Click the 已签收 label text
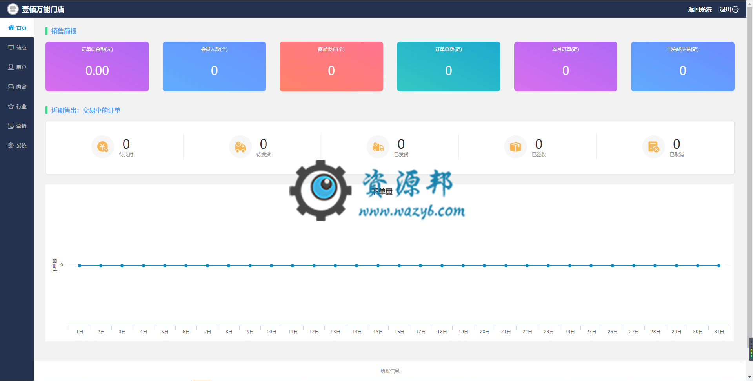753x381 pixels. click(539, 155)
